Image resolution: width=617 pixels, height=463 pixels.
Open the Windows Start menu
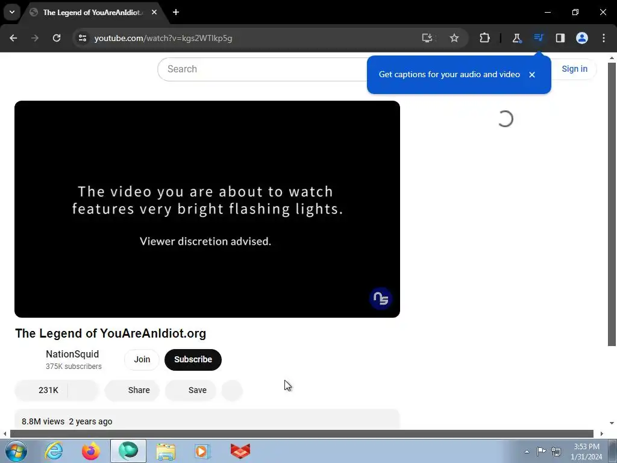(x=16, y=451)
